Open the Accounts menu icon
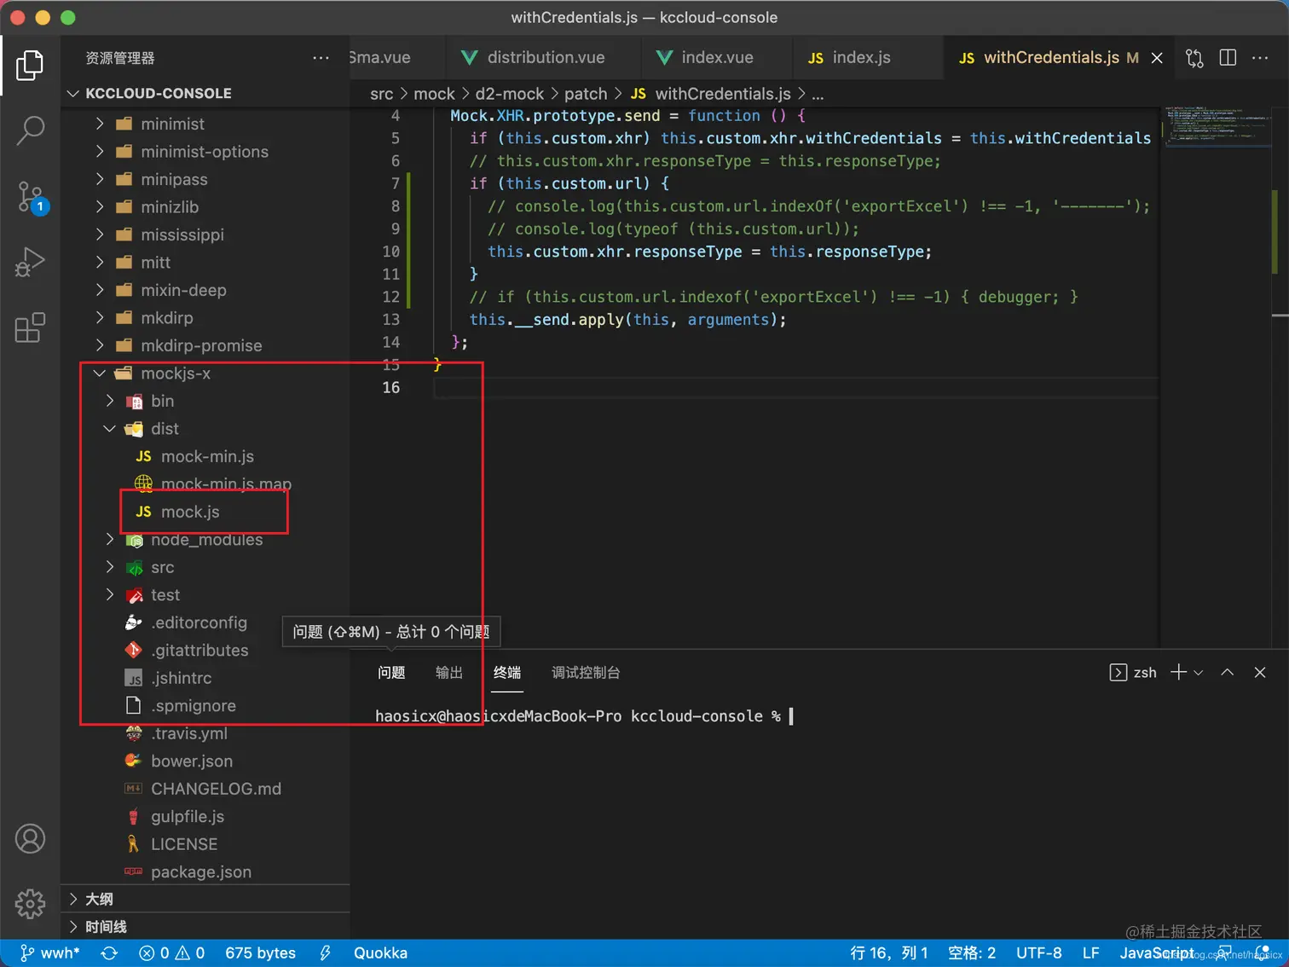 [30, 839]
